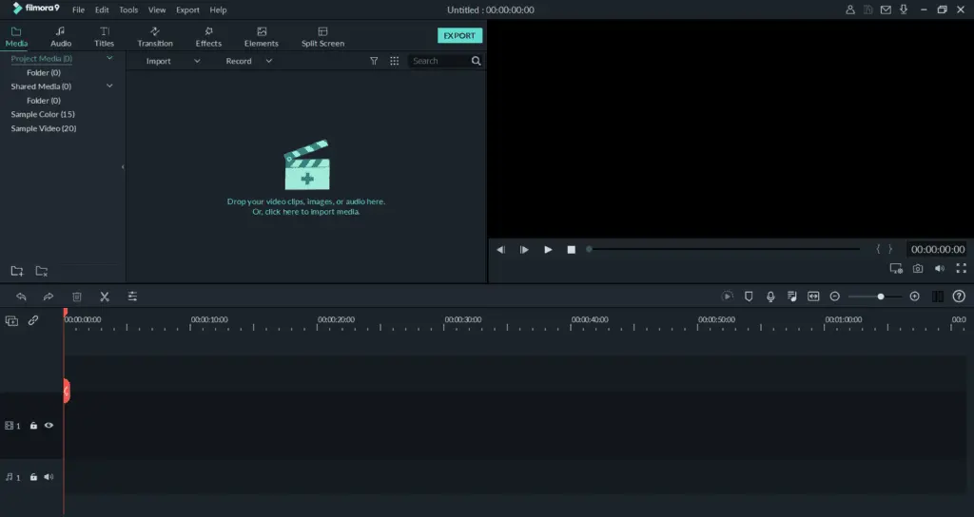The width and height of the screenshot is (974, 517).
Task: Click into the media Search field
Action: [x=439, y=61]
